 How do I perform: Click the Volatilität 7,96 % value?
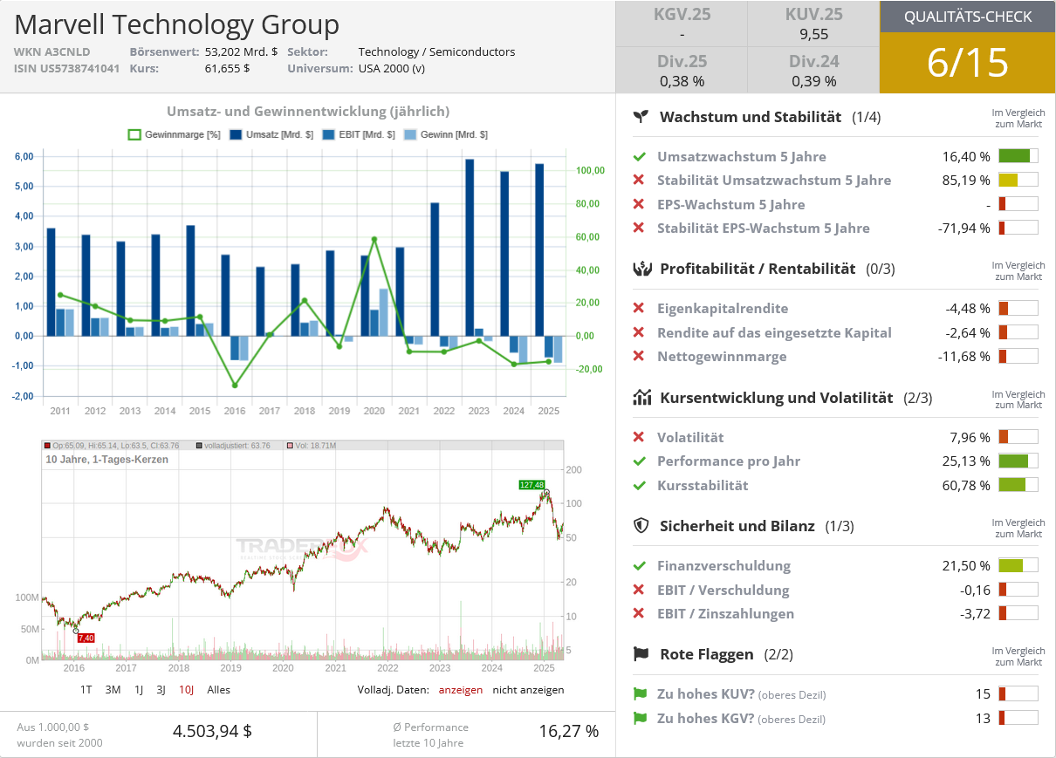tap(970, 437)
